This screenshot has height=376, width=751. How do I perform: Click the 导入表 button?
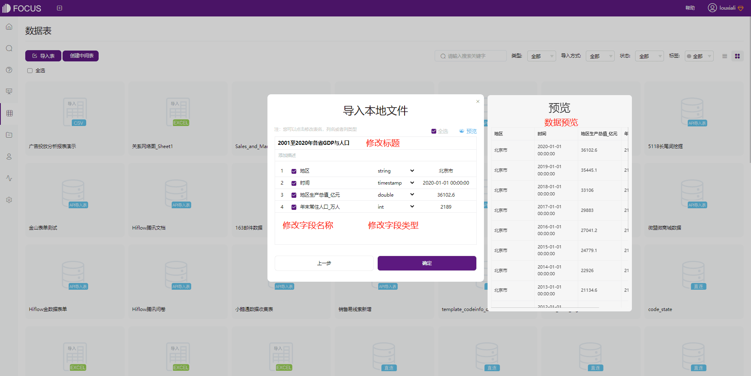(x=43, y=56)
